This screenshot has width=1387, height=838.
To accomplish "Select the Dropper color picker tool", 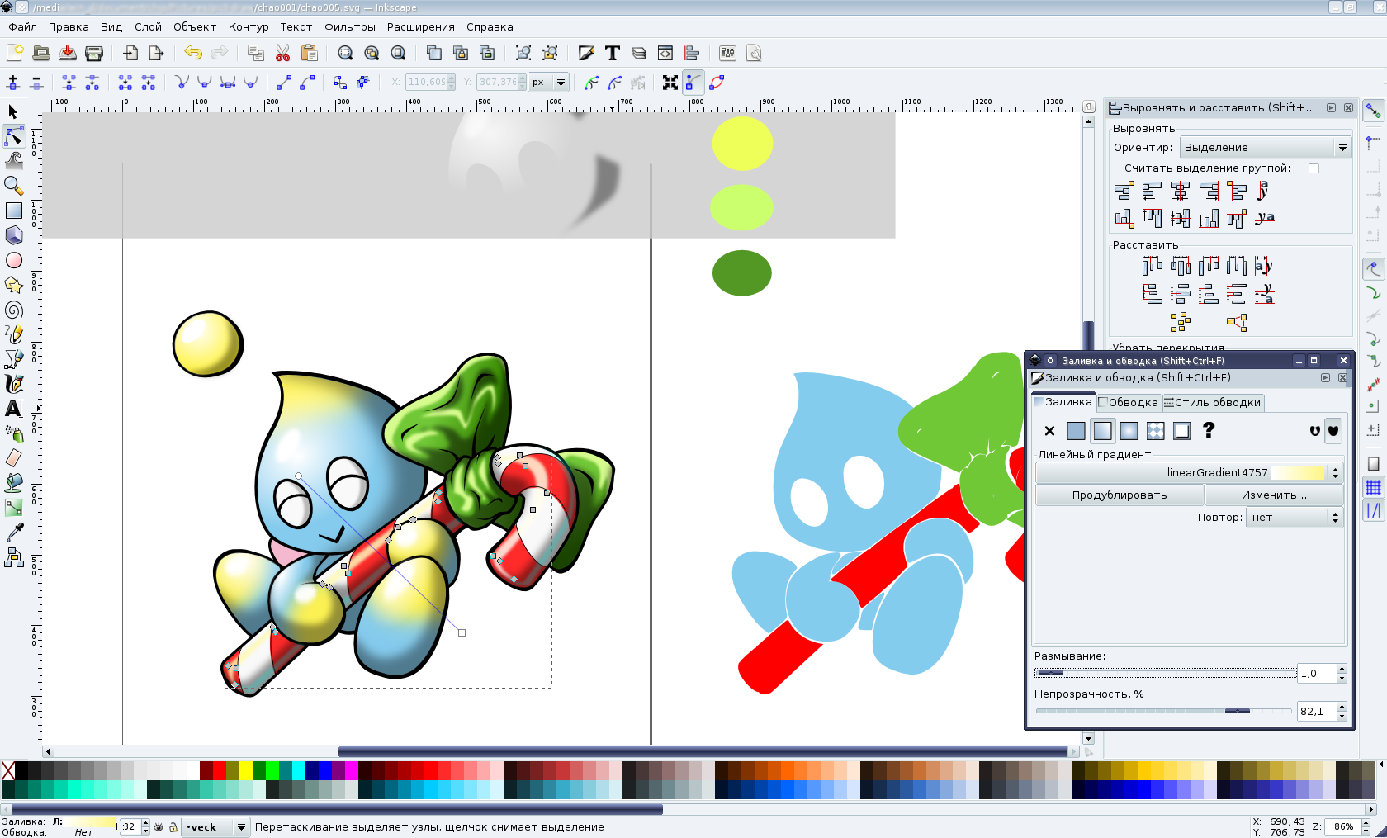I will point(13,533).
